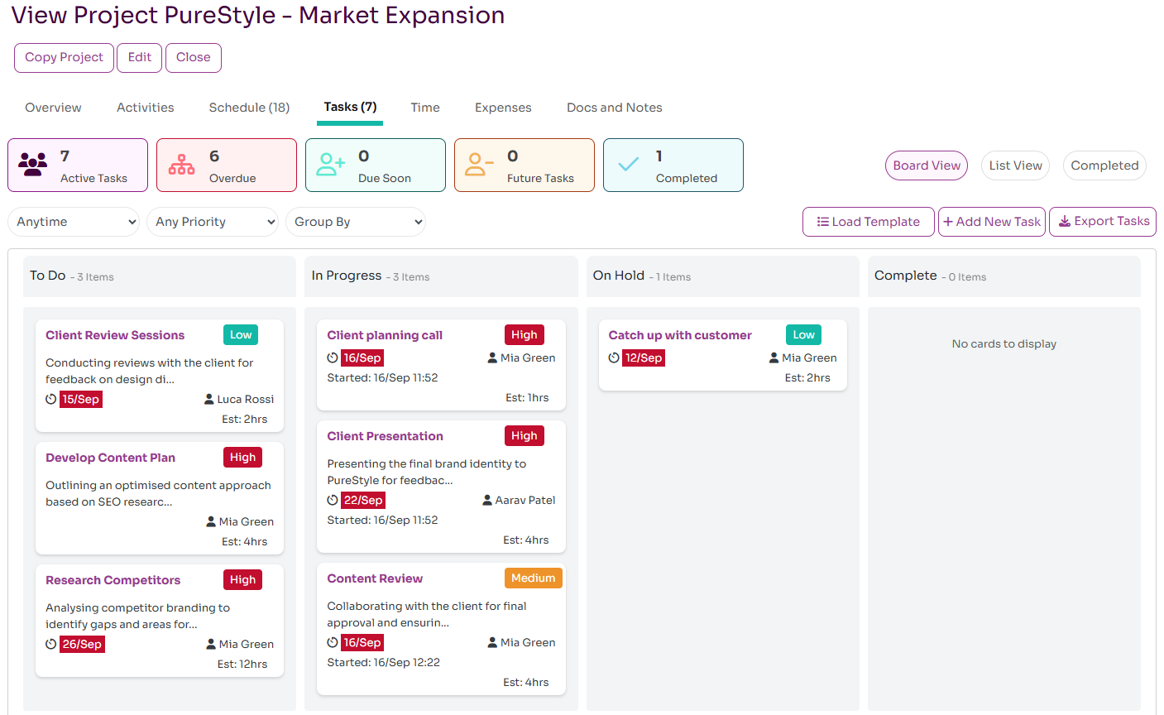Click the Future Tasks person-minus icon

(x=479, y=165)
